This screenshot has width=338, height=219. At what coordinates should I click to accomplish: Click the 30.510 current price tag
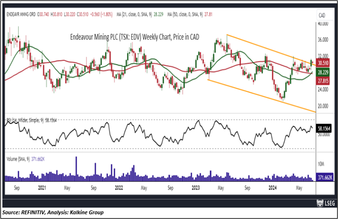point(323,63)
